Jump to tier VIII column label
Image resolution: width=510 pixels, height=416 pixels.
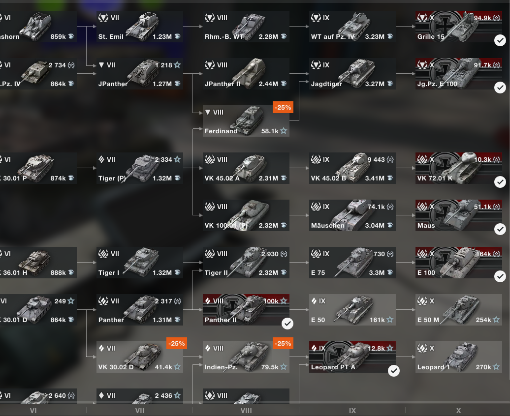coord(246,411)
